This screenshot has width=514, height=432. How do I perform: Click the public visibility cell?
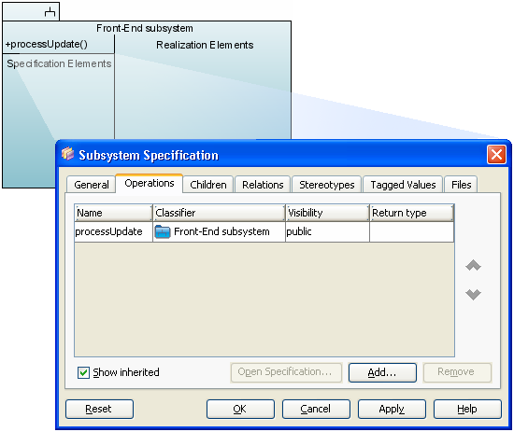327,231
